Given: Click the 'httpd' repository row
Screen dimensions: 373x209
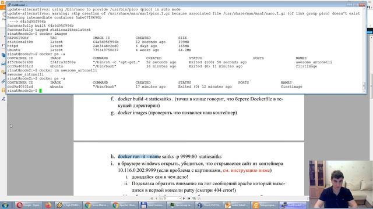Looking at the screenshot, I should pos(99,46).
